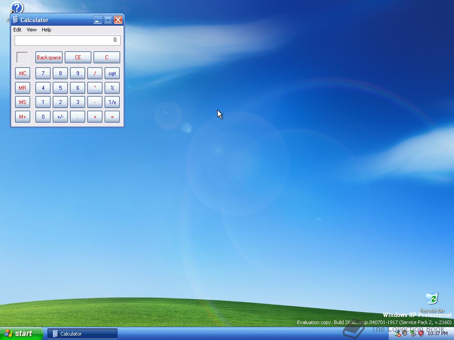The width and height of the screenshot is (454, 340).
Task: Minimize the Calculator window
Action: pyautogui.click(x=98, y=19)
